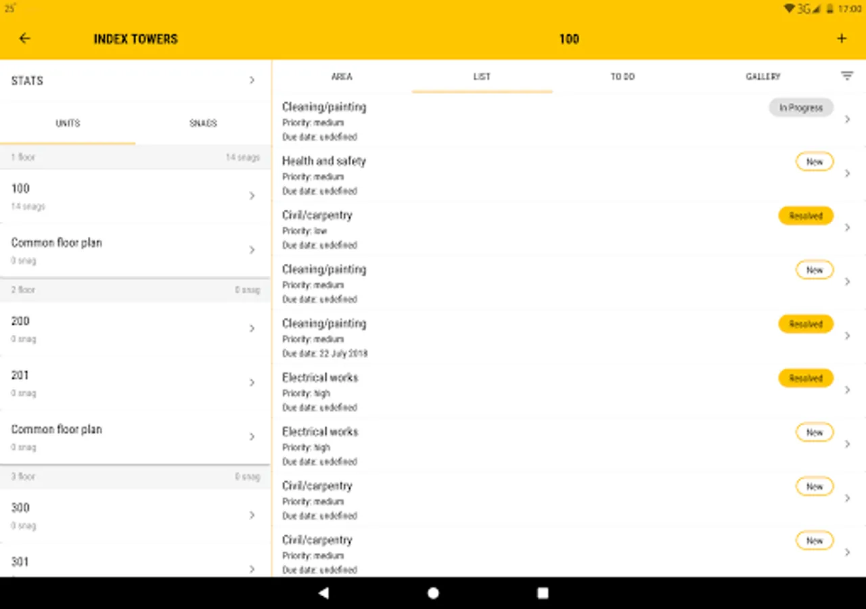Open Health and safety snag title
Image resolution: width=866 pixels, height=609 pixels.
coord(324,161)
